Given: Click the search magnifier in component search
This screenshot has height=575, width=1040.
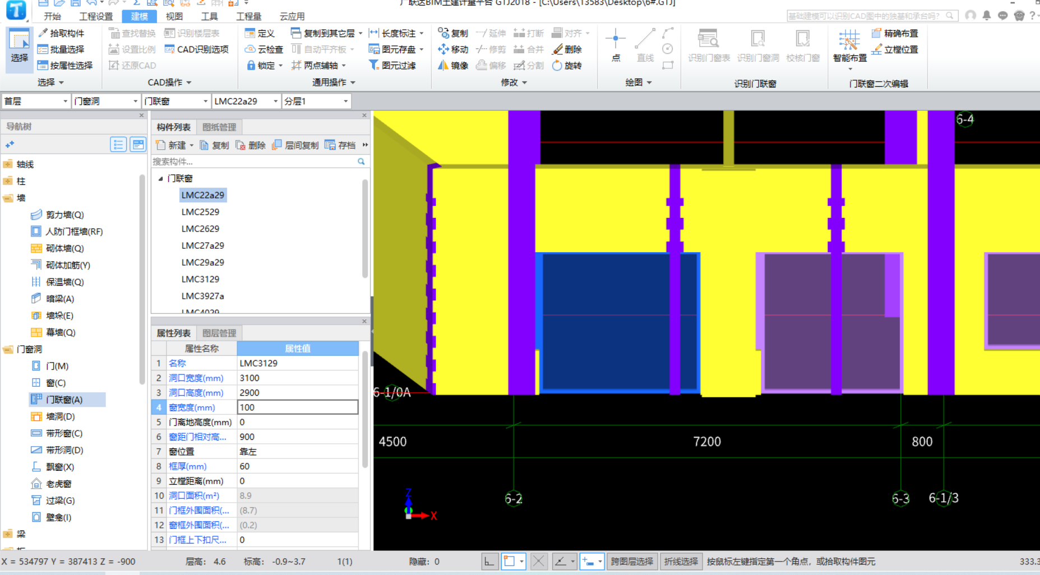Looking at the screenshot, I should pyautogui.click(x=361, y=161).
